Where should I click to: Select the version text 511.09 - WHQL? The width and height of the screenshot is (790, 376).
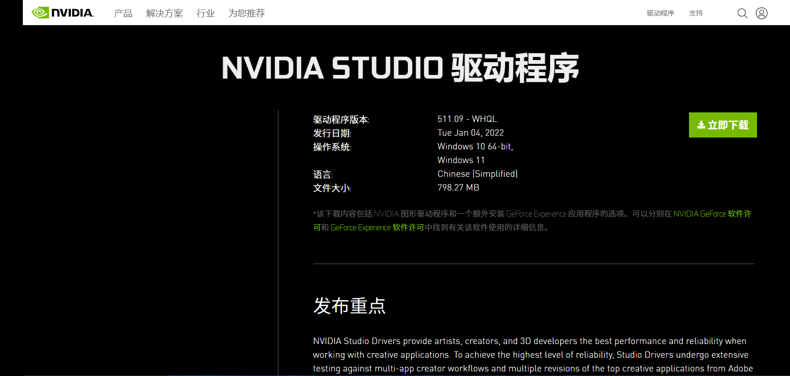(x=467, y=119)
